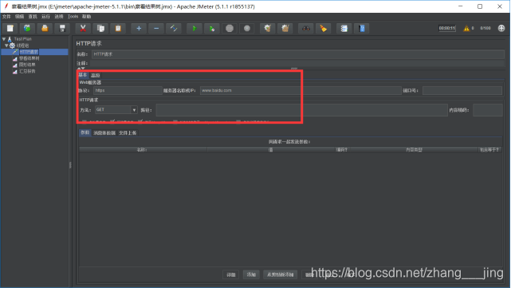Collapse all nodes with minus icon
The image size is (511, 288).
[x=156, y=29]
